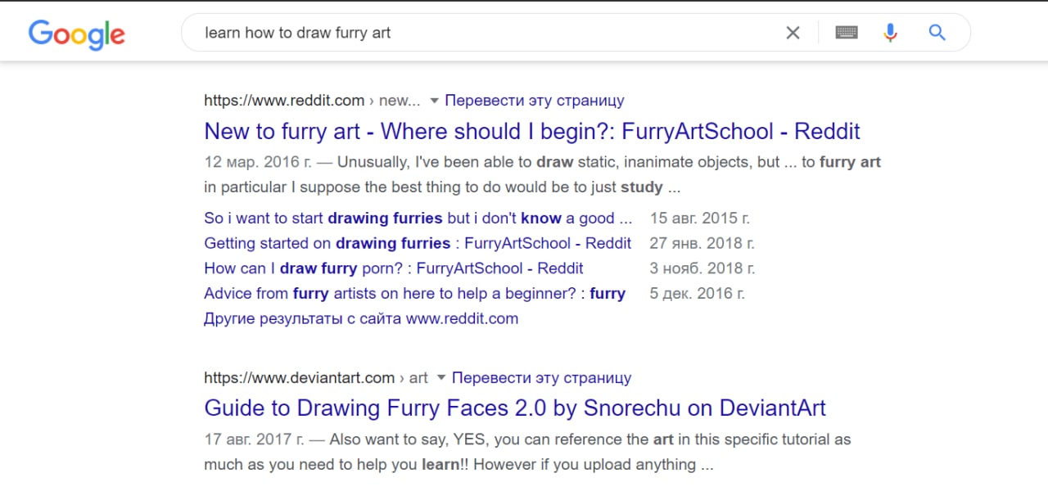Click 'Перевести эту страницу' for the DeviantArt result
1048x491 pixels.
541,378
